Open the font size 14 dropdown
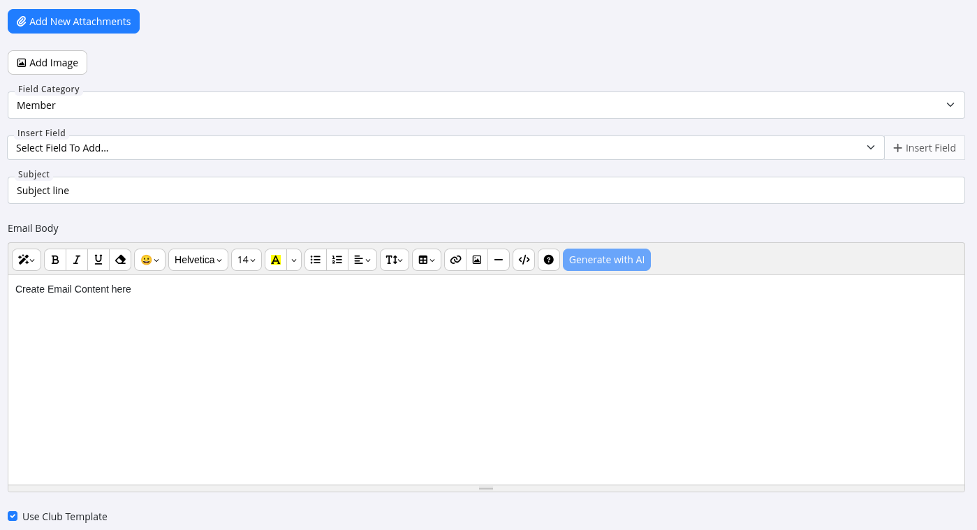The height and width of the screenshot is (530, 977). pyautogui.click(x=247, y=260)
